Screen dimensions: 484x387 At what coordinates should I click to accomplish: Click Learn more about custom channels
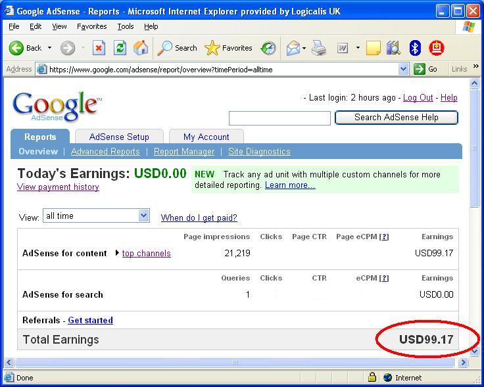tap(290, 185)
